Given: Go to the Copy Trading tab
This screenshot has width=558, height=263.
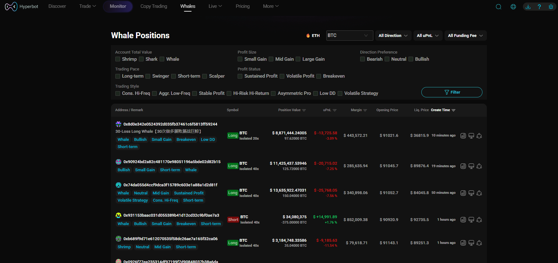Looking at the screenshot, I should point(154,6).
